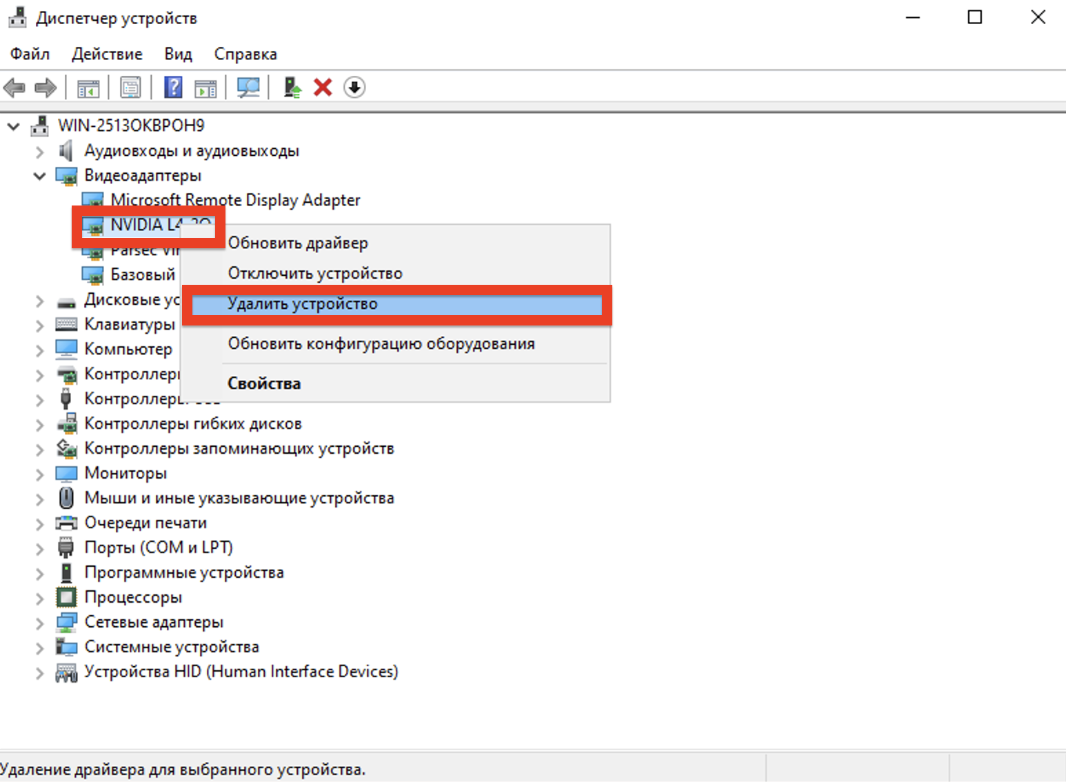Expand Аудиовходы и аудиовыходы node
Viewport: 1066px width, 782px height.
click(x=40, y=151)
